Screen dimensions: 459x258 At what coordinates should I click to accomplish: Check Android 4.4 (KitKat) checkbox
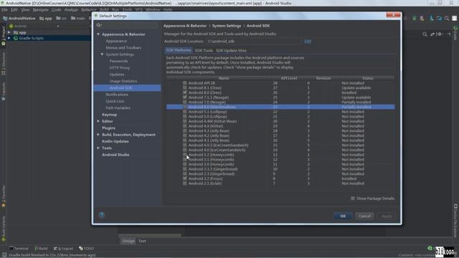[x=185, y=126]
